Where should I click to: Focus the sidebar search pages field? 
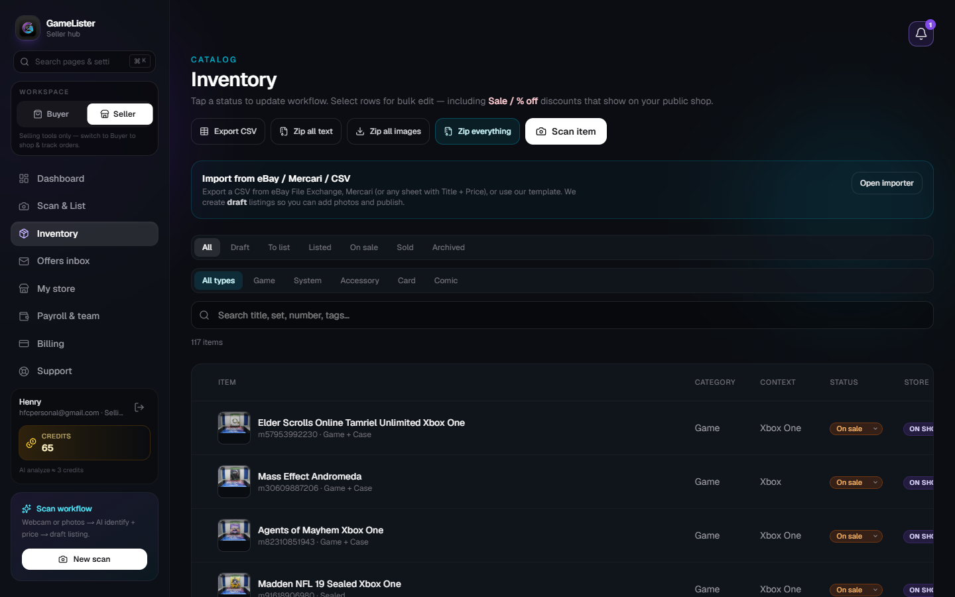(84, 62)
